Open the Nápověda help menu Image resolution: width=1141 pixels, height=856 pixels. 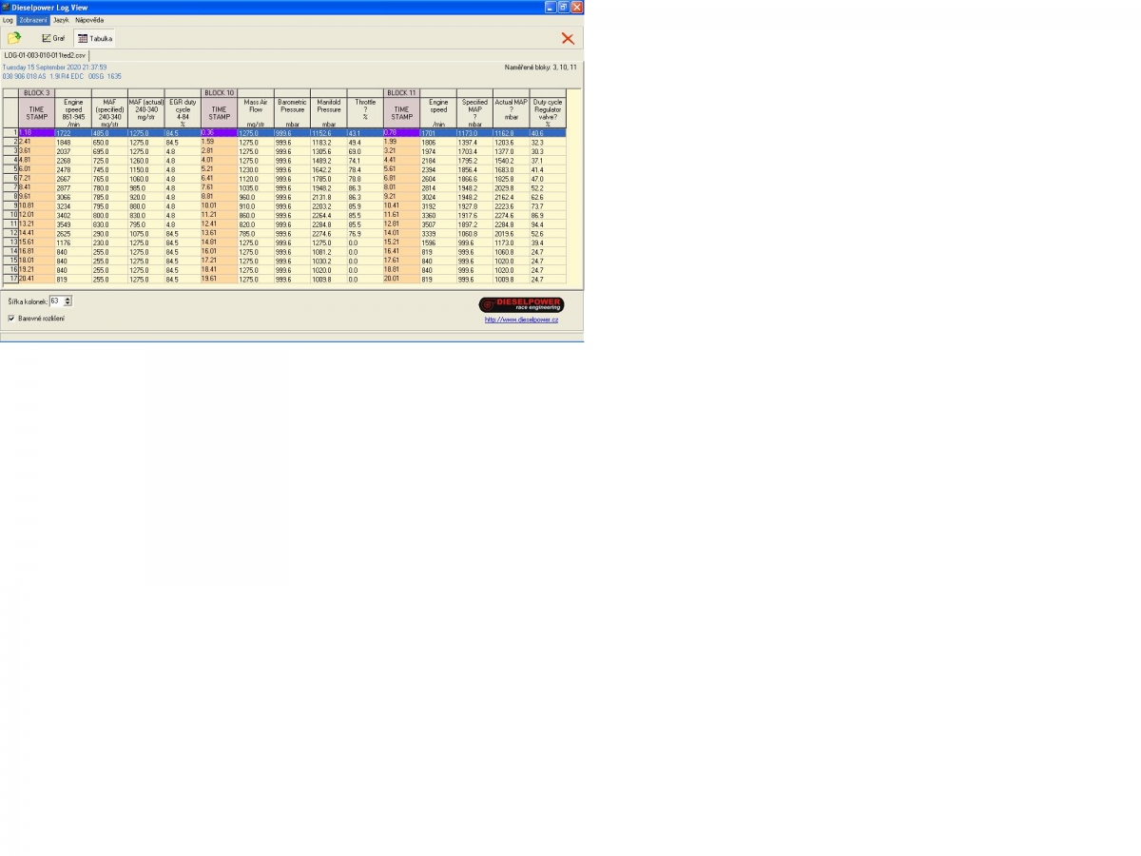89,20
